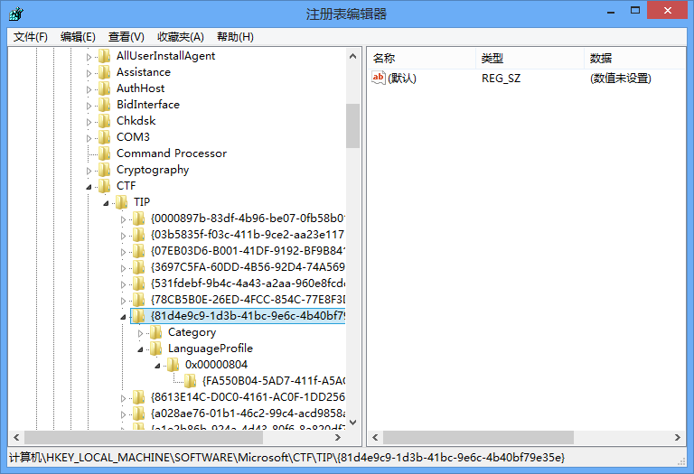Image resolution: width=694 pixels, height=474 pixels.
Task: Click the values pane horizontal scrollbar thumb
Action: click(x=478, y=437)
